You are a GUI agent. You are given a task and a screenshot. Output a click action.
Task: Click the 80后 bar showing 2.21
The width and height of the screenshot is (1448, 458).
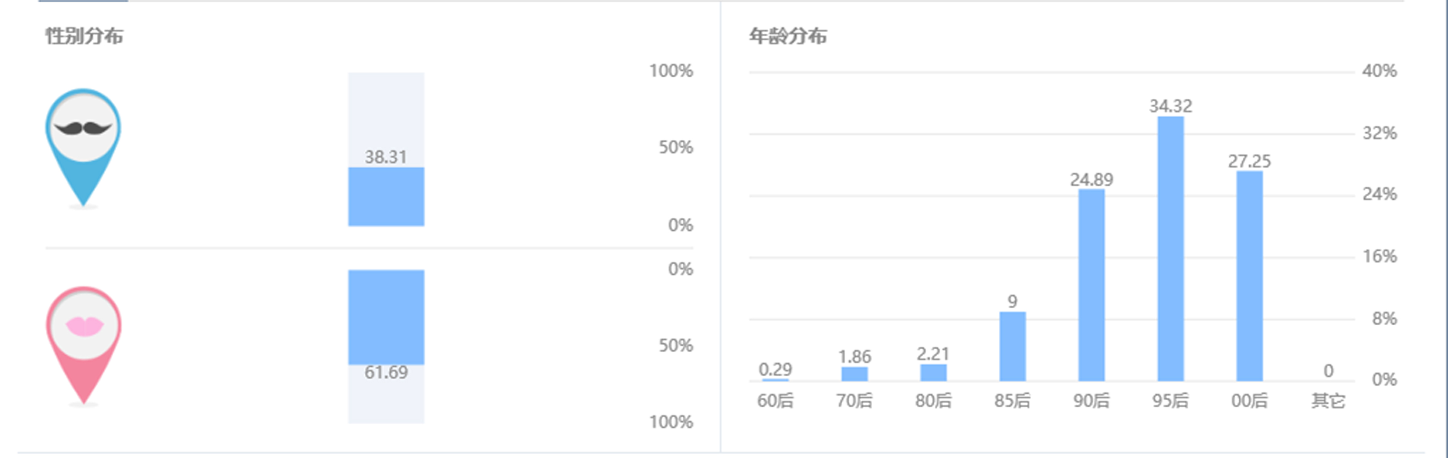tap(933, 373)
